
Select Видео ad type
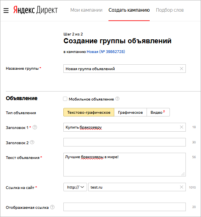(158, 112)
